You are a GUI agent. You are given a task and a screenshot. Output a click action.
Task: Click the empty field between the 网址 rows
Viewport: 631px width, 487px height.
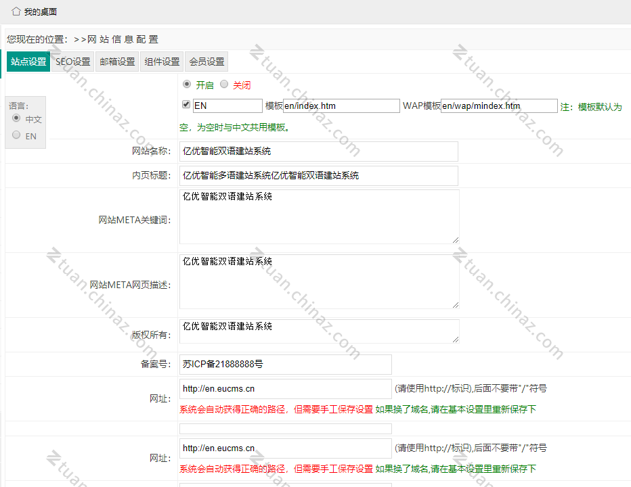[285, 429]
